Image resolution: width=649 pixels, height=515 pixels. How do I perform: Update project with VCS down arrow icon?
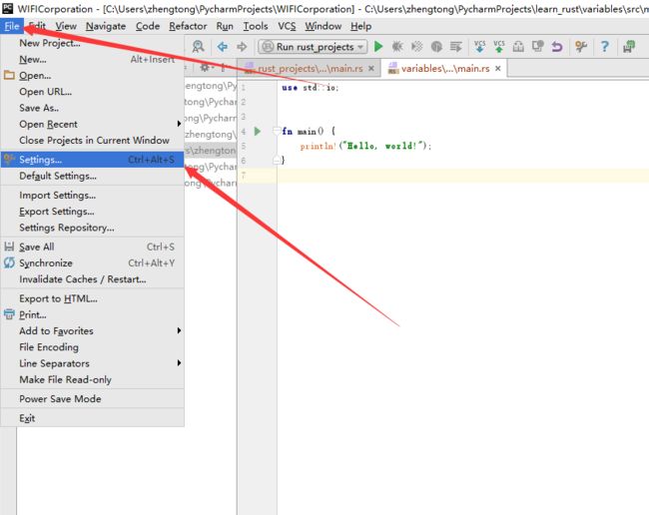(479, 46)
